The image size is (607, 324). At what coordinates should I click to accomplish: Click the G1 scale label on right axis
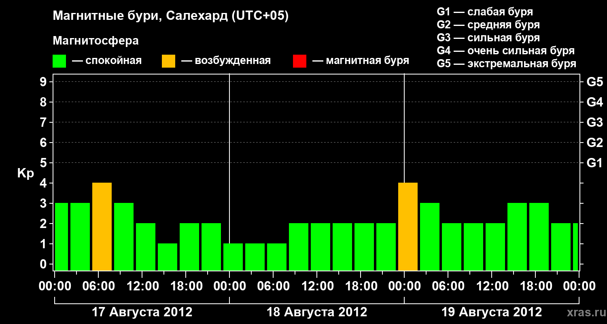coord(594,163)
